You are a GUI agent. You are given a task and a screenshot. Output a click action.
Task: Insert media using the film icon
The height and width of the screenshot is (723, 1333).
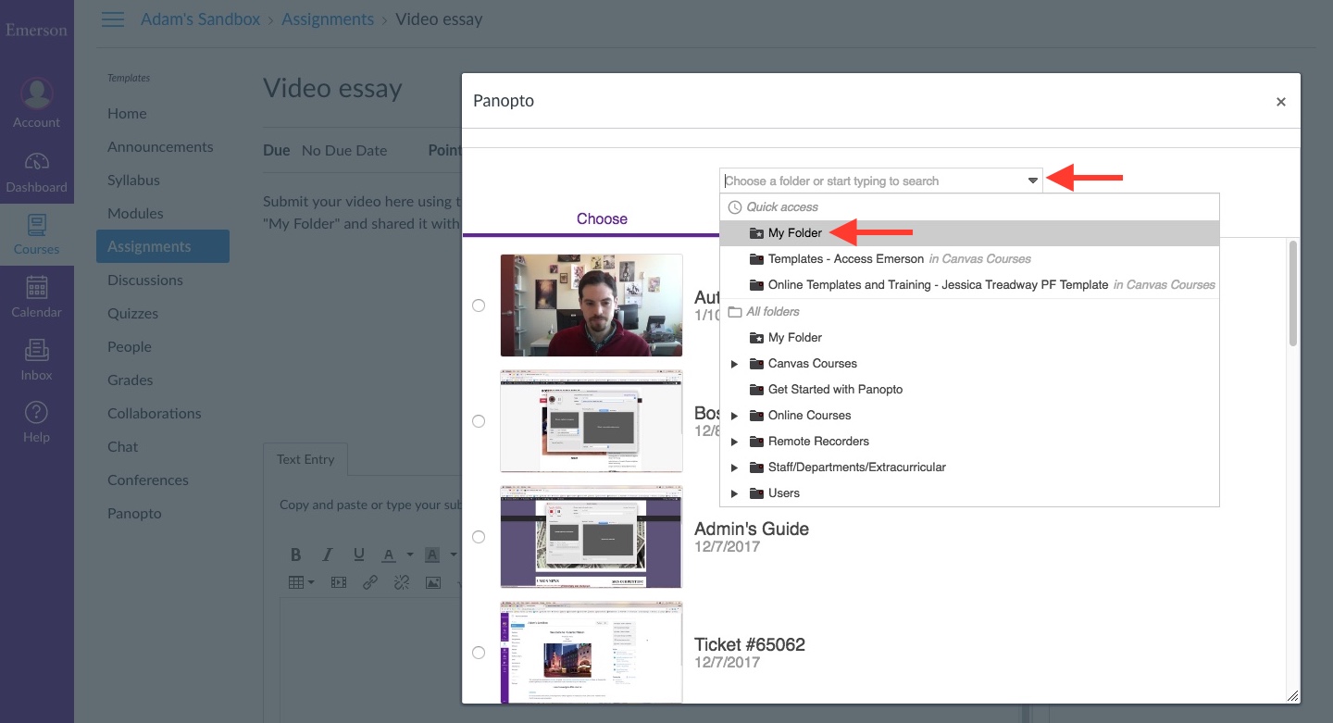[339, 582]
